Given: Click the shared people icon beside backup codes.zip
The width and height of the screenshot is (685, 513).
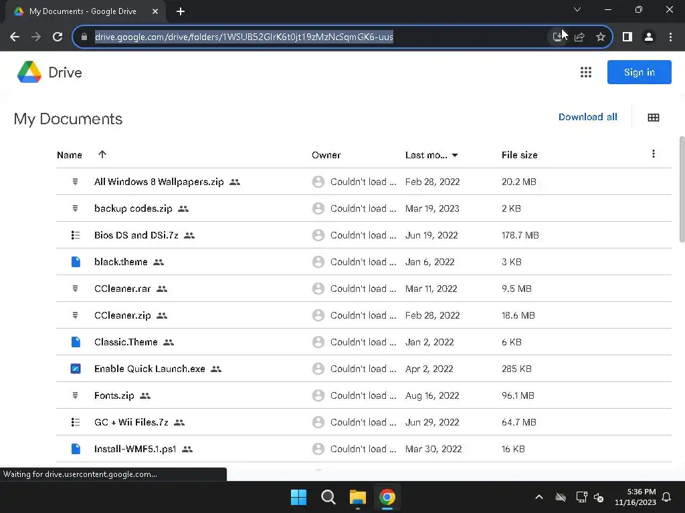Looking at the screenshot, I should [x=183, y=209].
